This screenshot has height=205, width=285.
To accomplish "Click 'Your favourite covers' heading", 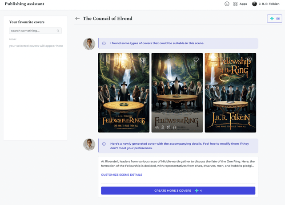I will click(27, 22).
